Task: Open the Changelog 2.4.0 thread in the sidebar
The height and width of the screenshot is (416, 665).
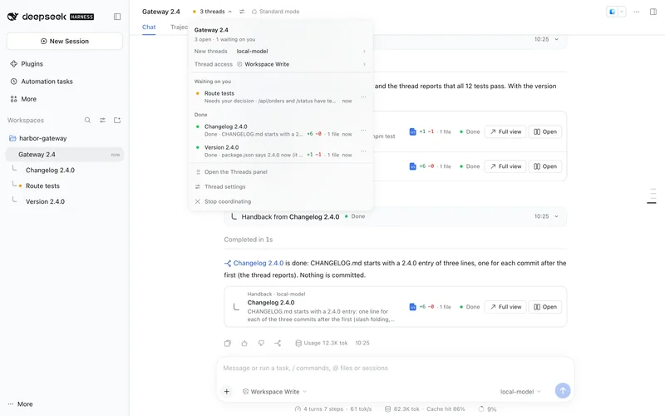Action: tap(50, 171)
